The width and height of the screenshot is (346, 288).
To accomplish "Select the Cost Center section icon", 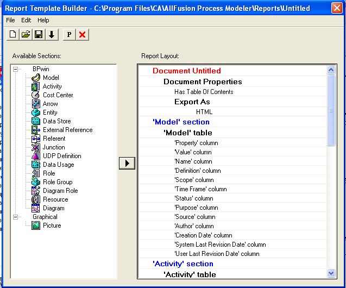I will pos(36,95).
